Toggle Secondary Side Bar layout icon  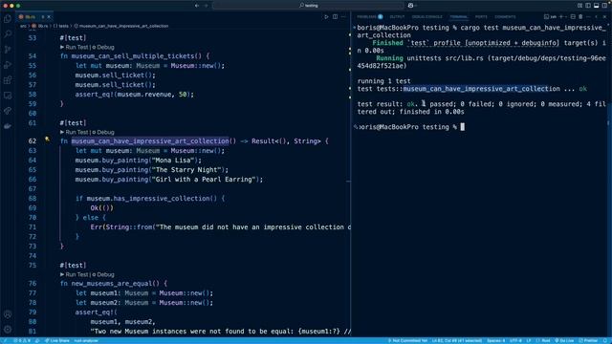(x=604, y=6)
